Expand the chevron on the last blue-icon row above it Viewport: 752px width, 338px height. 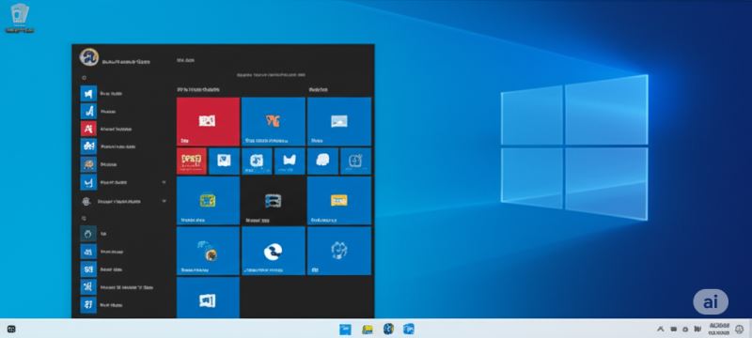pos(164,182)
